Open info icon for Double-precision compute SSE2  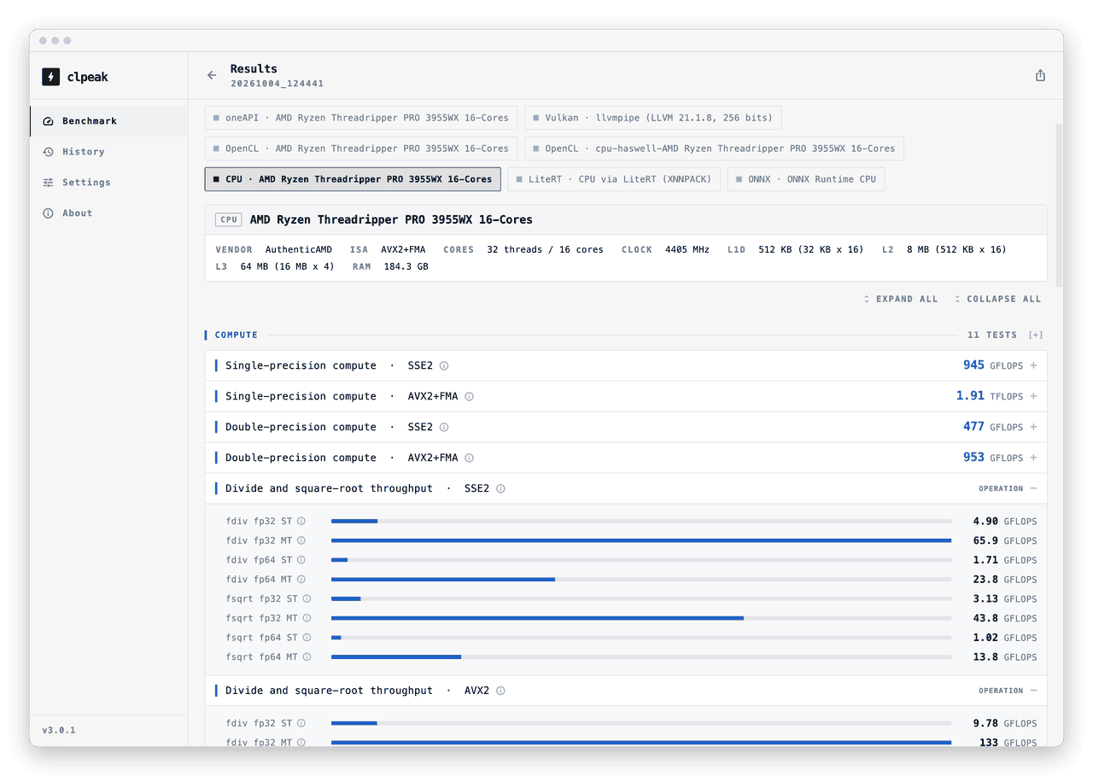(x=444, y=427)
